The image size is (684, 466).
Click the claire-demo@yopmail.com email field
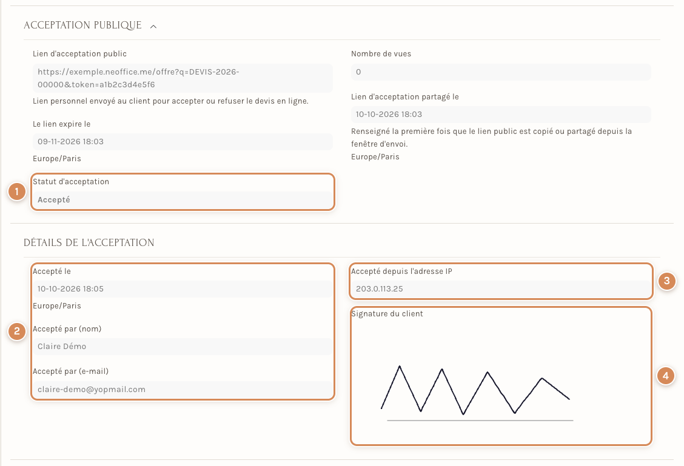click(183, 389)
